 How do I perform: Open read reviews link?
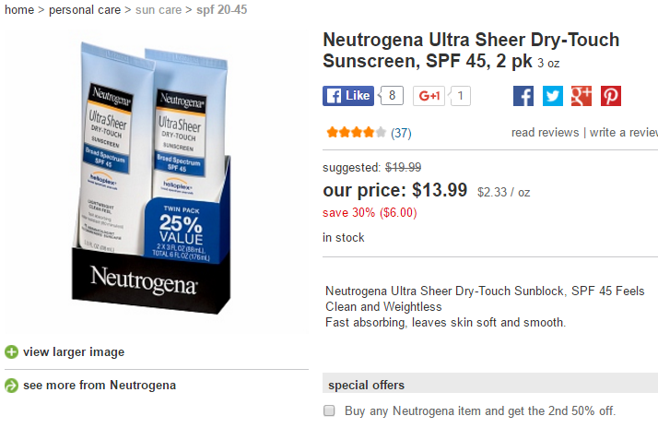[x=545, y=132]
